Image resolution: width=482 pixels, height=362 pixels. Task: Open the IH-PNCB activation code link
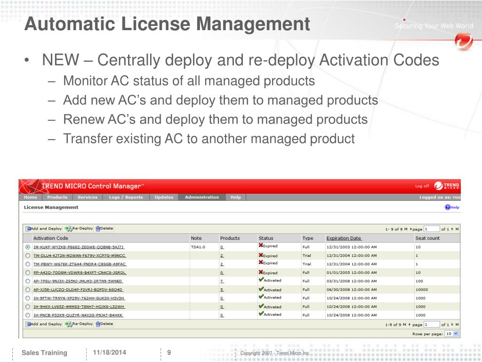coord(78,315)
